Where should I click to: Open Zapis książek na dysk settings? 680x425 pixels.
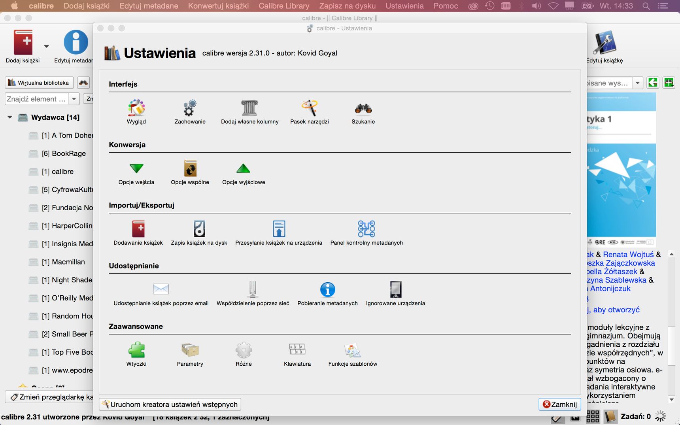199,233
